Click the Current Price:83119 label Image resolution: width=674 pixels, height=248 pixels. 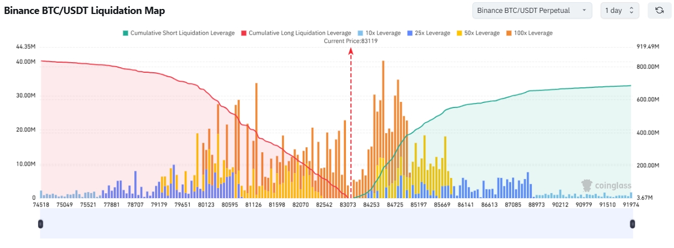tap(350, 41)
